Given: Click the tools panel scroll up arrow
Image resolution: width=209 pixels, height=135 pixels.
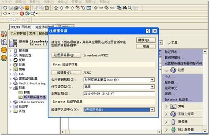Looking at the screenshot, I should (205, 51).
